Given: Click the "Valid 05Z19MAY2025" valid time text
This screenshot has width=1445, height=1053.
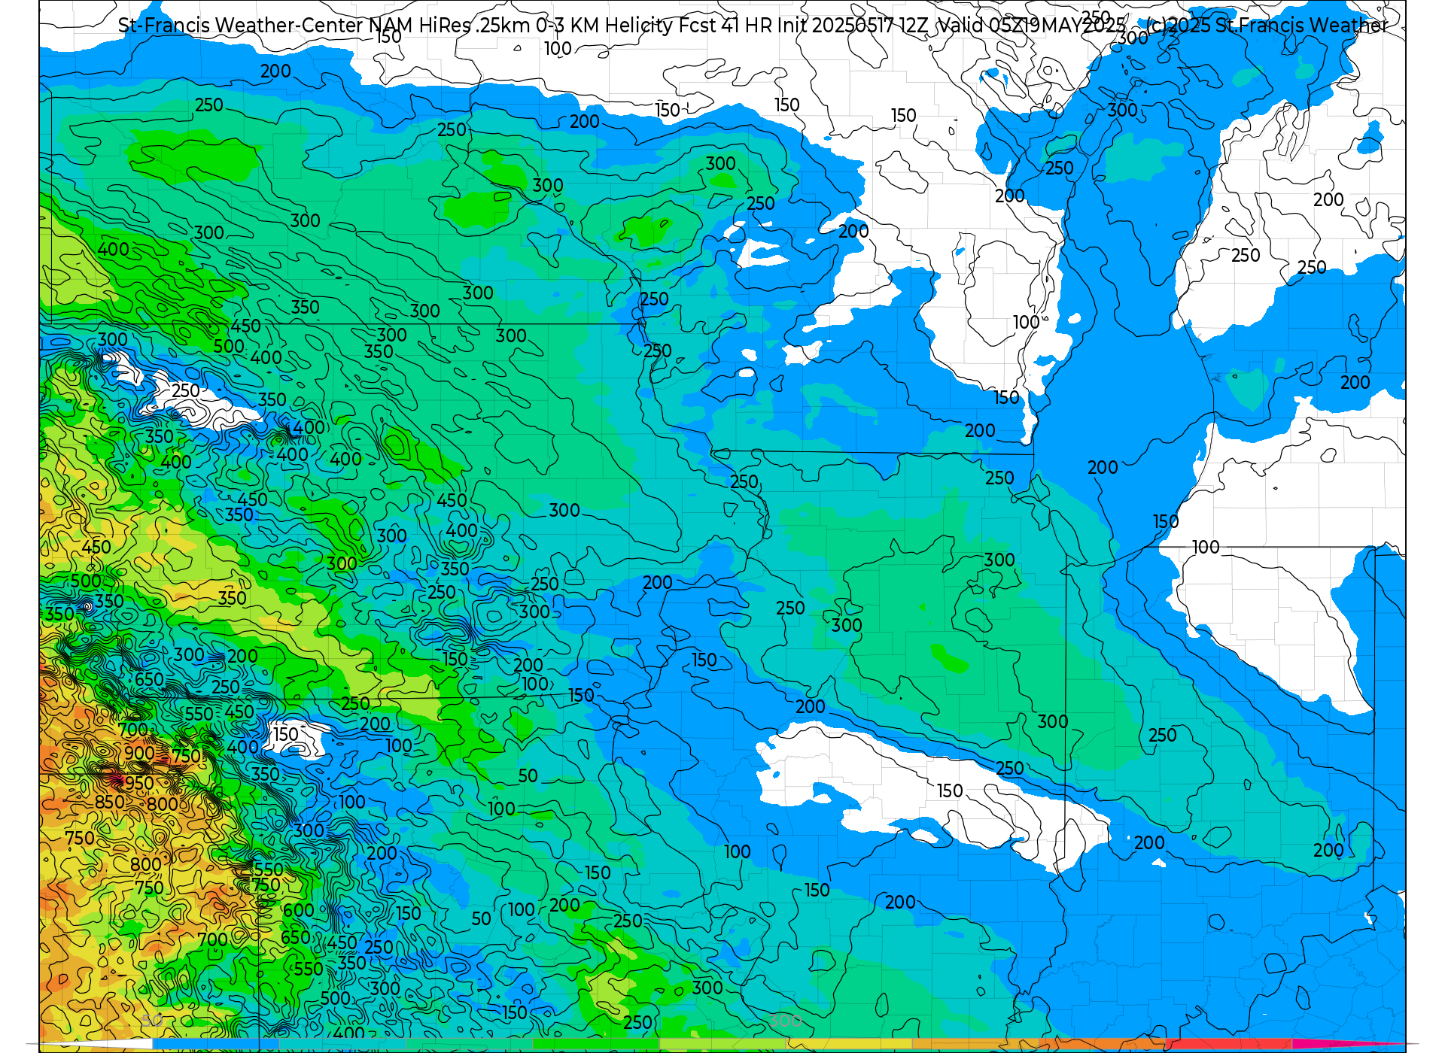Looking at the screenshot, I should pos(1033,26).
